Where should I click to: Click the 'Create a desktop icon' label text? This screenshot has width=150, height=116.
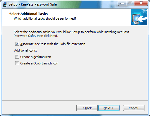coord(36,57)
